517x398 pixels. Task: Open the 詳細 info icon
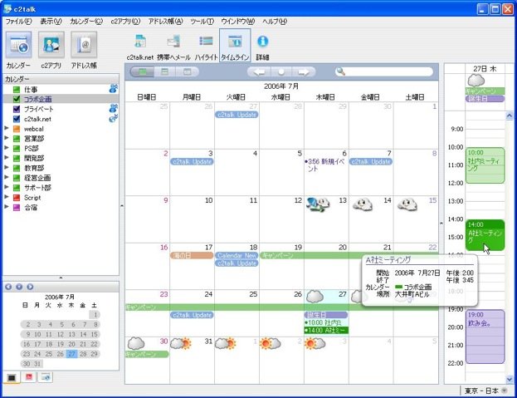click(x=262, y=42)
